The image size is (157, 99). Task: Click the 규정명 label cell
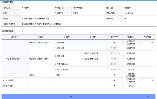tap(11, 19)
